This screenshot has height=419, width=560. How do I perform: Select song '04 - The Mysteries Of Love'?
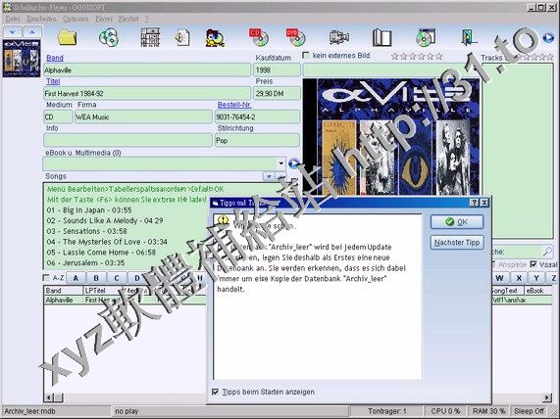coord(107,242)
